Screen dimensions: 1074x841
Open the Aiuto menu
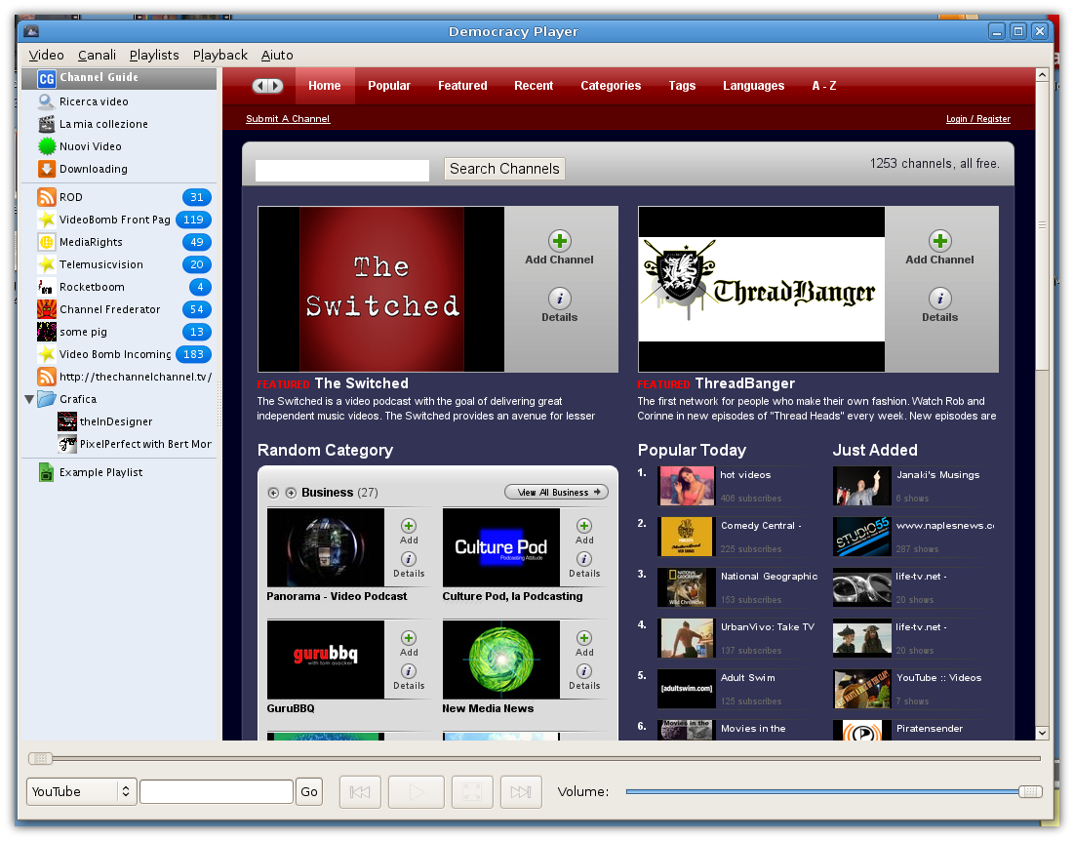click(277, 56)
